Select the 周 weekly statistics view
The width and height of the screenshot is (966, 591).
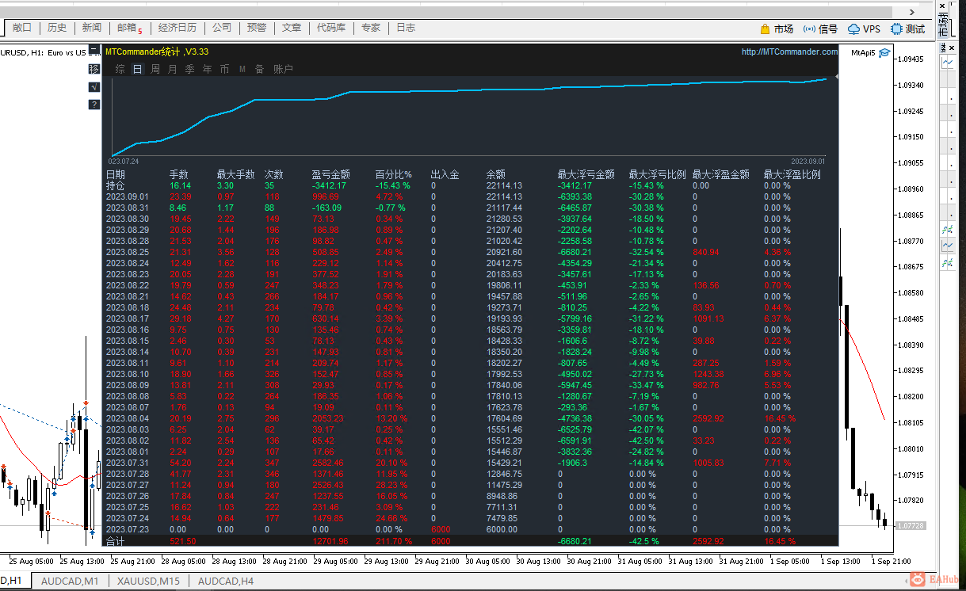tap(155, 69)
